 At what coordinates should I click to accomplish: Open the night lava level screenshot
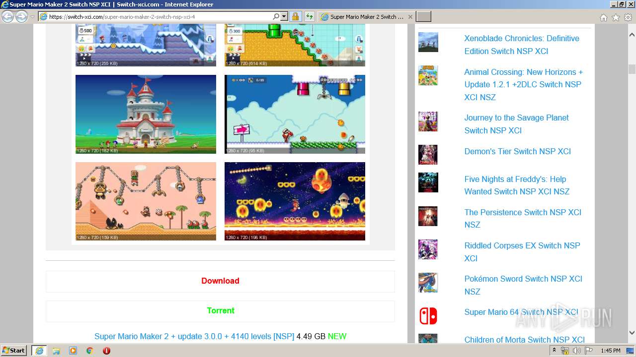tap(295, 201)
